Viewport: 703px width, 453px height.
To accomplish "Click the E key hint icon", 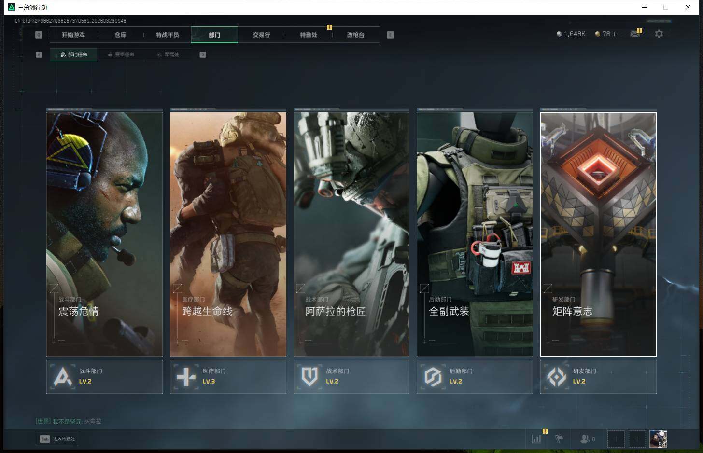I will [390, 35].
